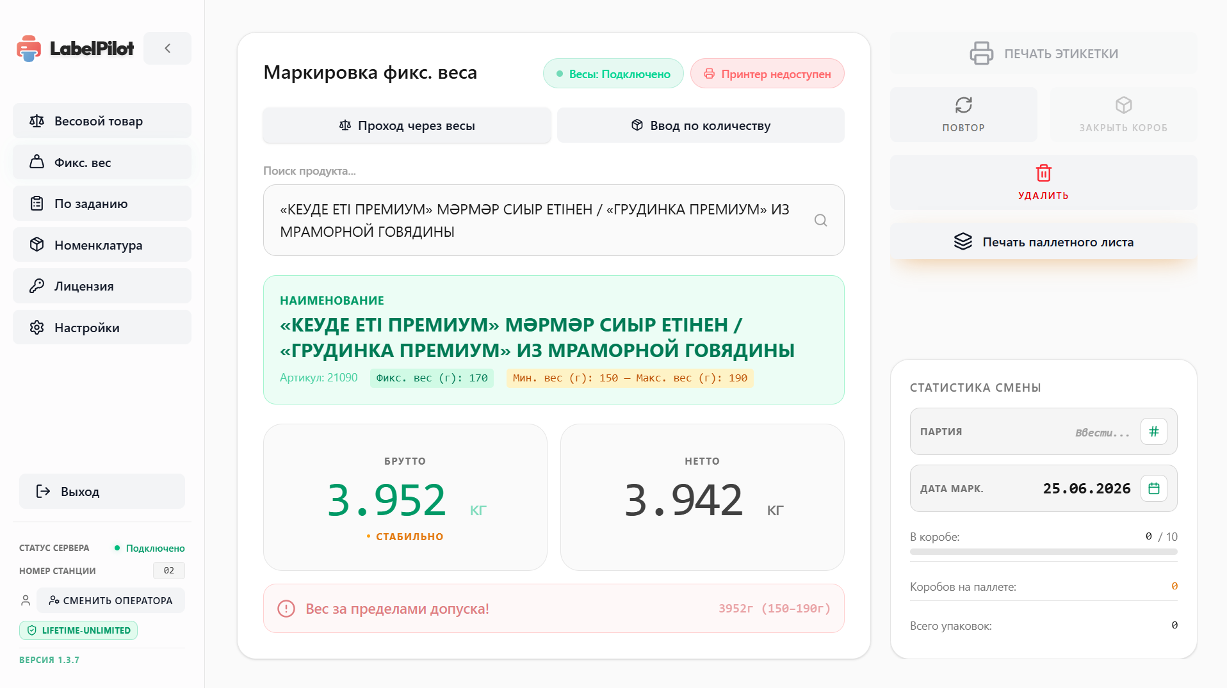Click the red trash icon

coord(1044,173)
